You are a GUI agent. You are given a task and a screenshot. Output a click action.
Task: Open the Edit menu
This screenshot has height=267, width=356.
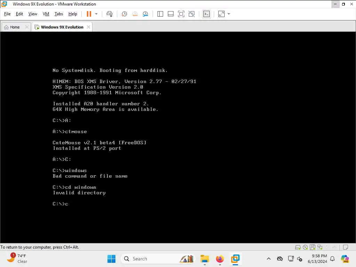point(19,14)
